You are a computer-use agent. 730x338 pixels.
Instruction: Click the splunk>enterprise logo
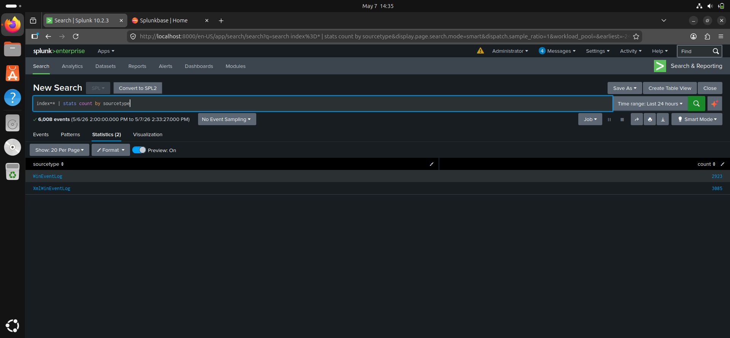coord(59,51)
